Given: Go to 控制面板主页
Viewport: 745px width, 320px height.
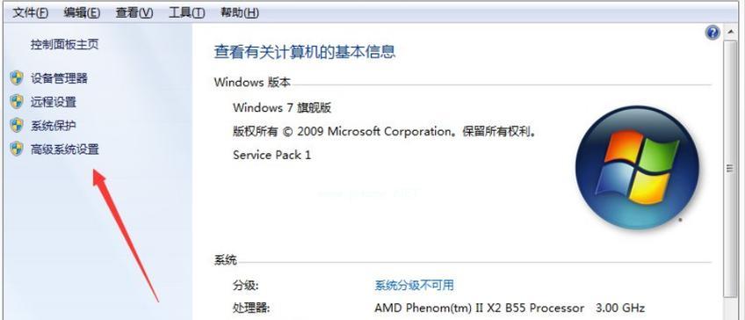Looking at the screenshot, I should [x=65, y=45].
